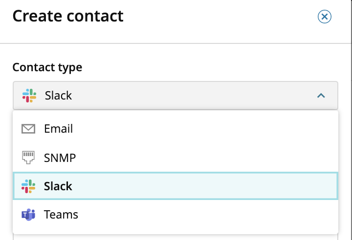Click the Create contact heading
The image size is (352, 240).
(68, 17)
